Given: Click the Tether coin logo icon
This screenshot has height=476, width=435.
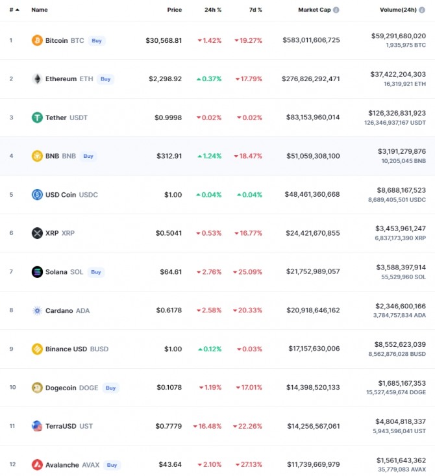Looking at the screenshot, I should 37,118.
